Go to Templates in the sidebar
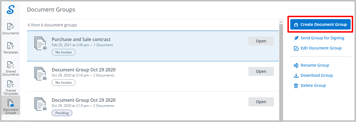356x122 pixels. (10, 48)
